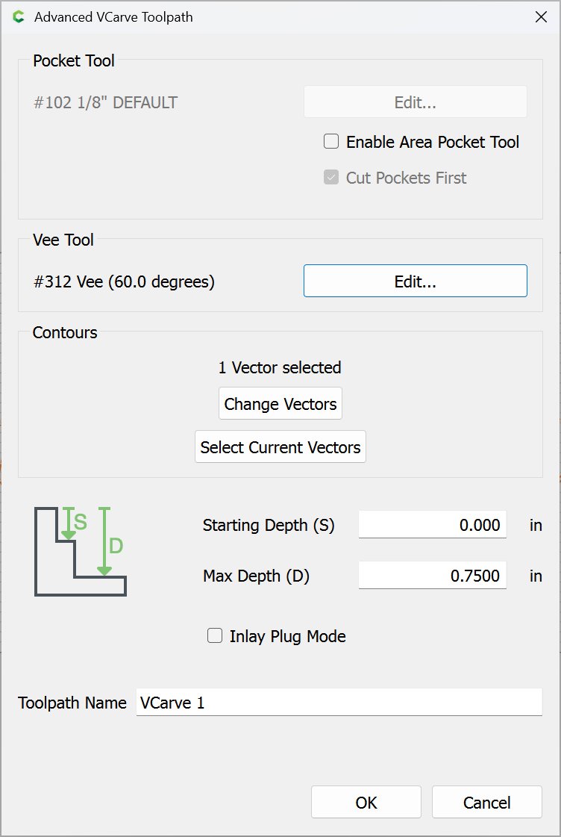This screenshot has width=561, height=837.
Task: Click the Pocket Tool Edit button
Action: pyautogui.click(x=415, y=102)
